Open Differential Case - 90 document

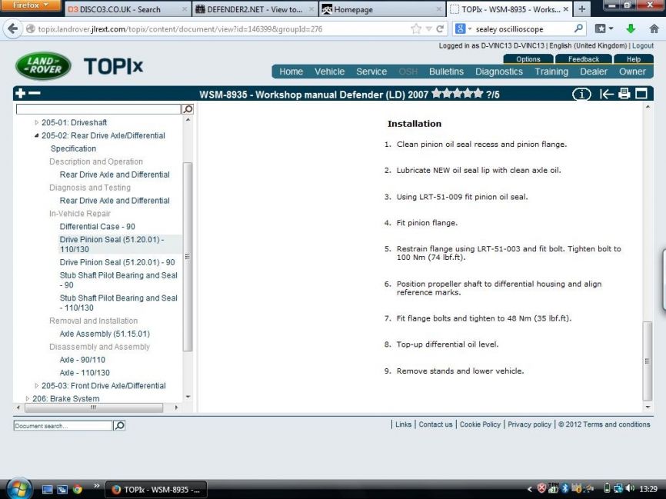(x=97, y=226)
